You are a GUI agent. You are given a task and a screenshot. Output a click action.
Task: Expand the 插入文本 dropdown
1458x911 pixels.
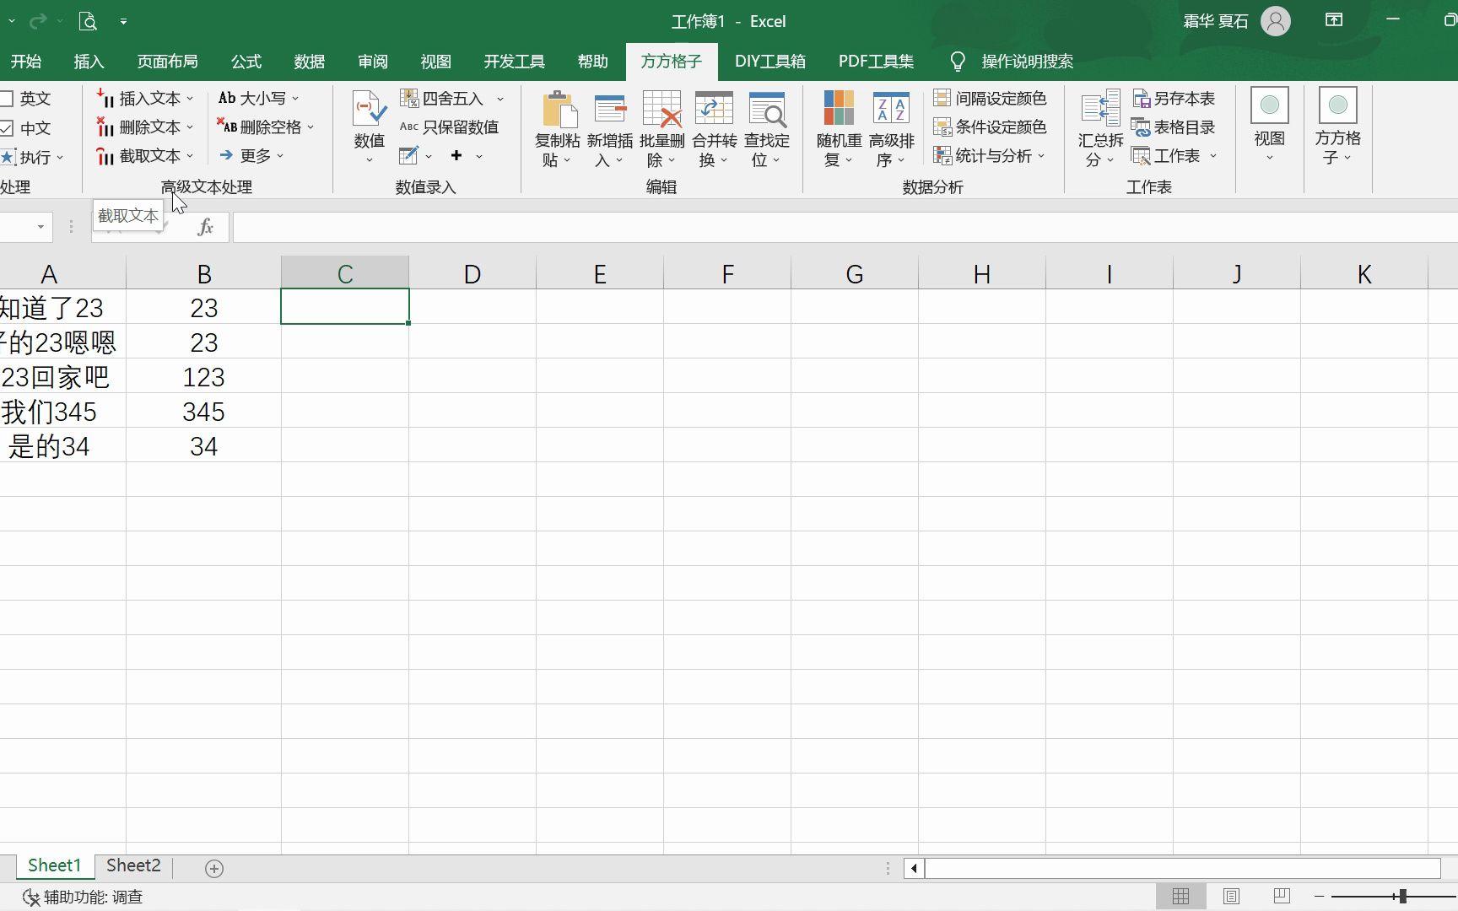[x=190, y=100]
